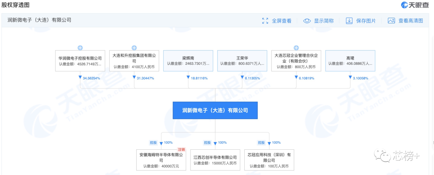This screenshot has width=434, height=175.
Task: Select shareholder 梁辉南 node
Action: point(188,61)
